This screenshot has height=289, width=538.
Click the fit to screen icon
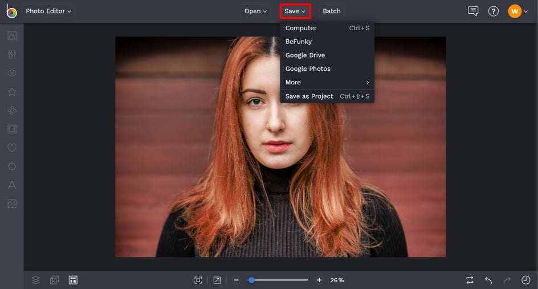[x=198, y=280]
